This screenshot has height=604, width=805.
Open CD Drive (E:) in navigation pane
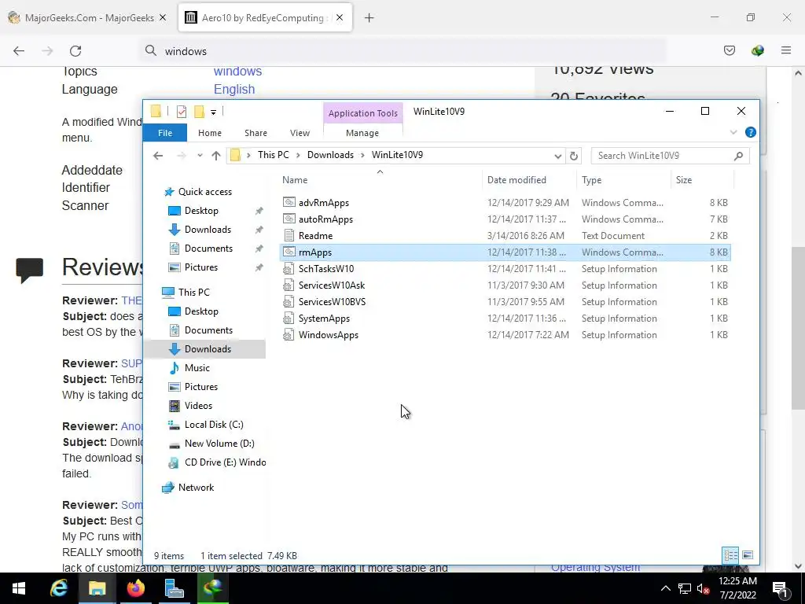(x=224, y=462)
